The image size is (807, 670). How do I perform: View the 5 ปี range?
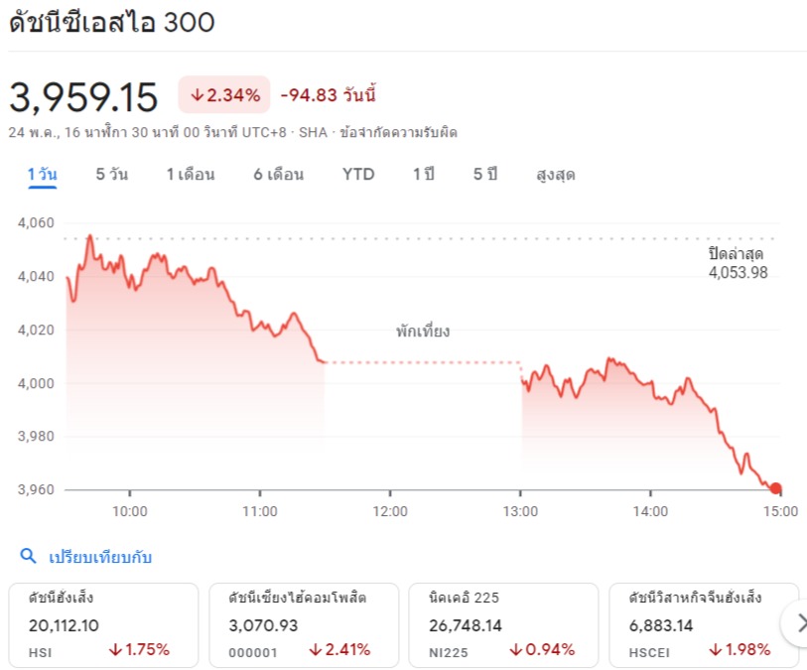484,175
